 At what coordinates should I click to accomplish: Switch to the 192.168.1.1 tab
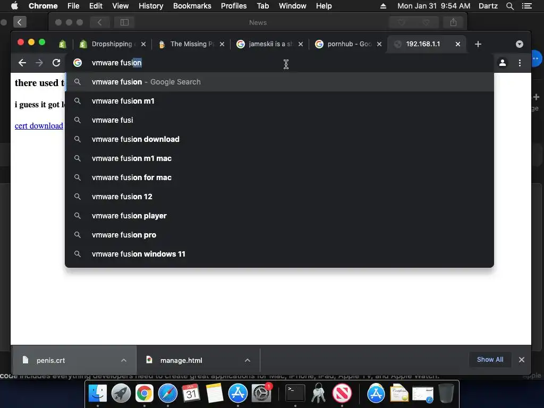coord(427,44)
